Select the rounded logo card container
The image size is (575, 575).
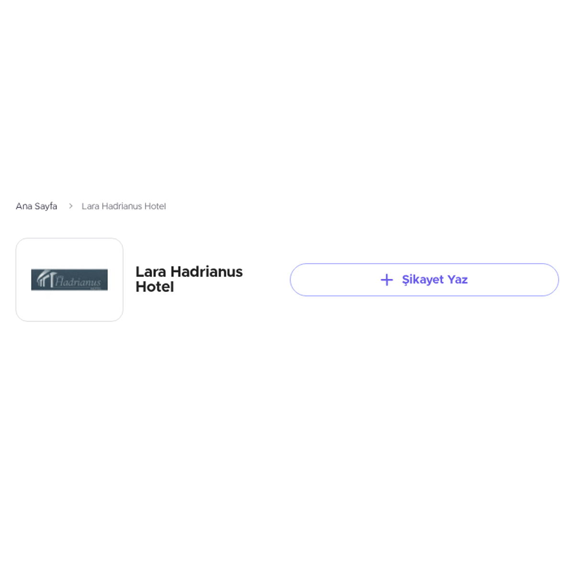coord(69,280)
